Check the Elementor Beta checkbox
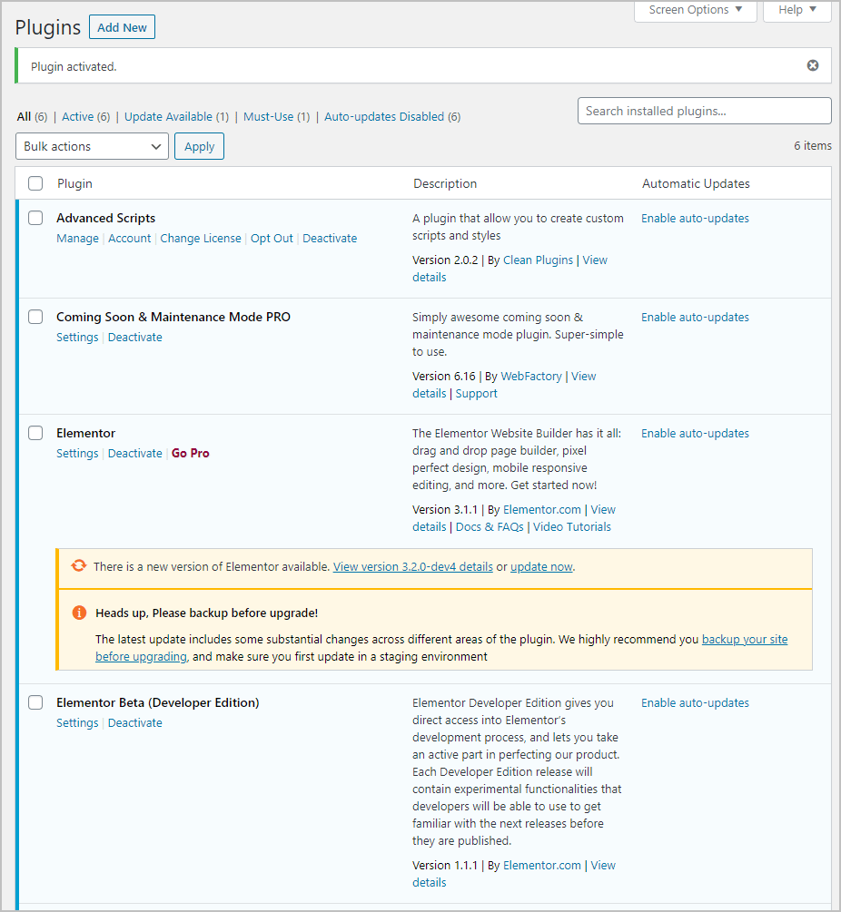This screenshot has height=912, width=841. (x=35, y=702)
